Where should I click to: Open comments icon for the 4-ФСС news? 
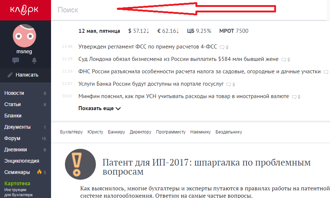pyautogui.click(x=222, y=47)
